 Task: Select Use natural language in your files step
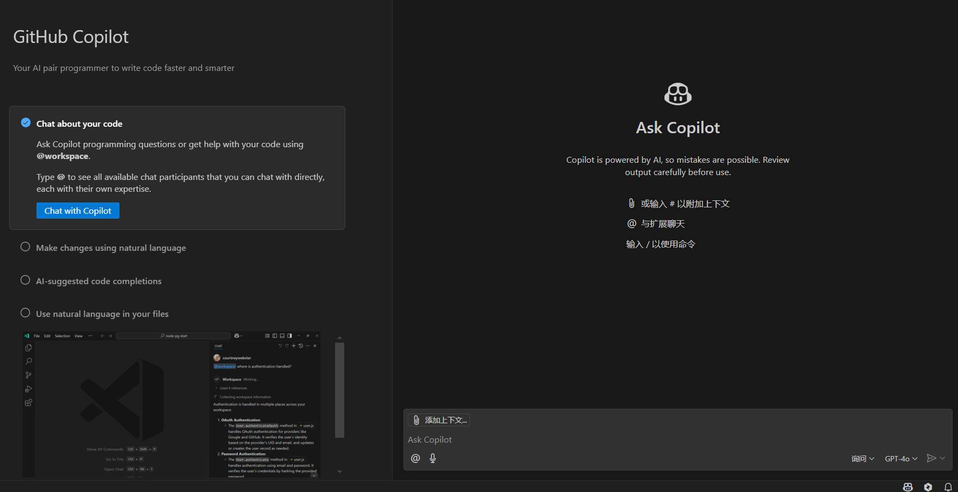102,314
